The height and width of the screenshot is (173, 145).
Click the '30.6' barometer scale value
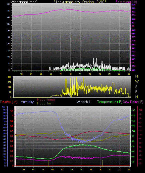(134, 4)
